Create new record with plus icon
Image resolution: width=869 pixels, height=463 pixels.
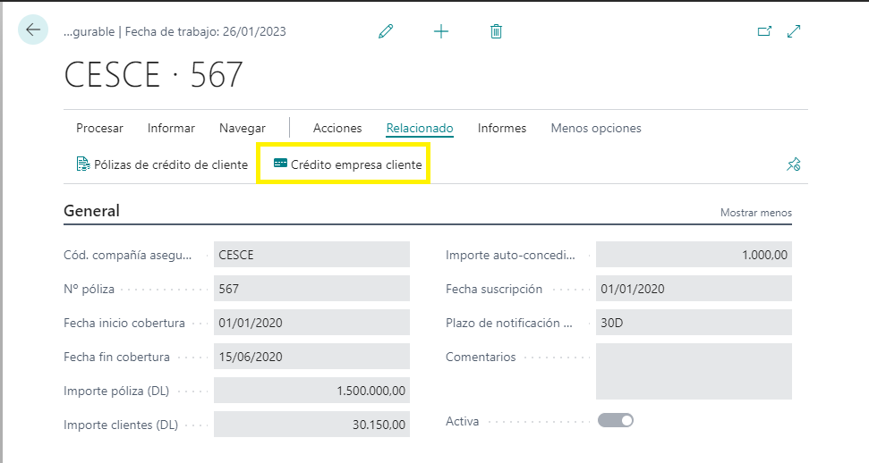point(441,31)
